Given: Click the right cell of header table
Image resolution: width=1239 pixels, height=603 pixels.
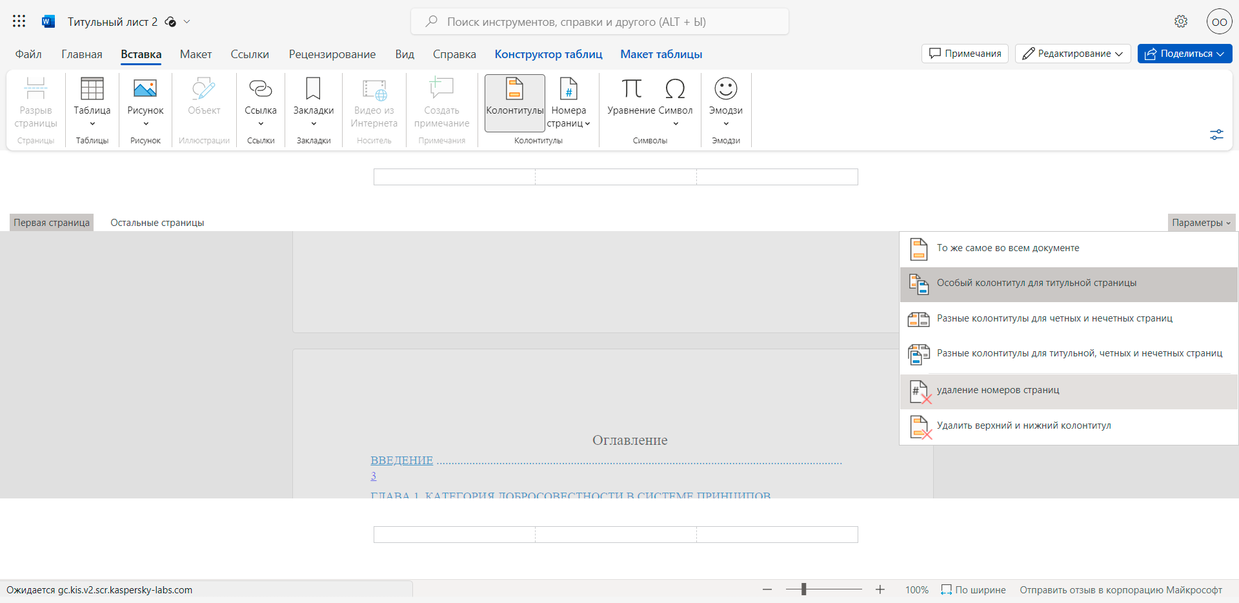Looking at the screenshot, I should point(777,177).
